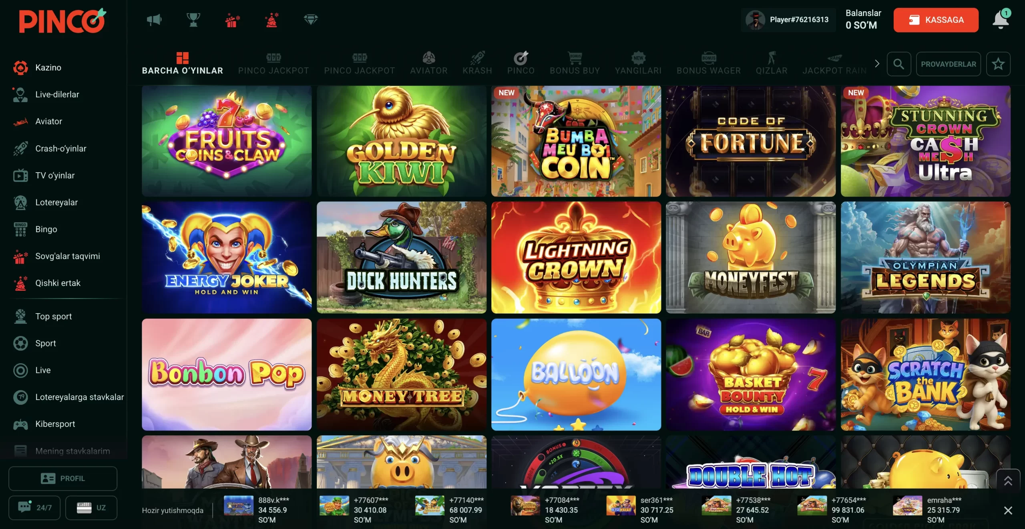Screen dimensions: 1025x529
Task: Open 24/7 support chat
Action: point(35,508)
